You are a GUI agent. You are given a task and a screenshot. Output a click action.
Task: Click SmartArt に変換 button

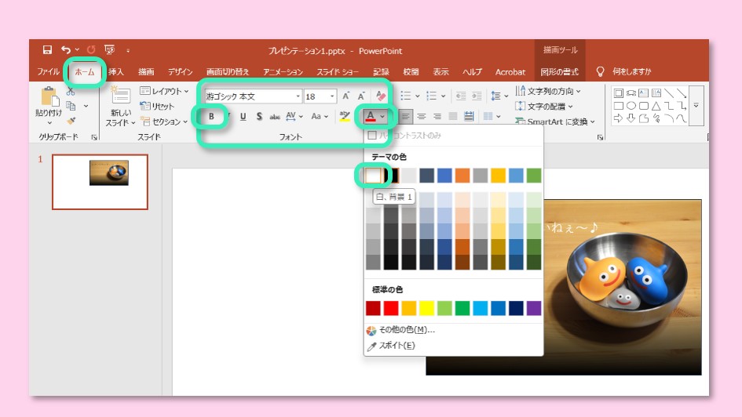pos(555,121)
